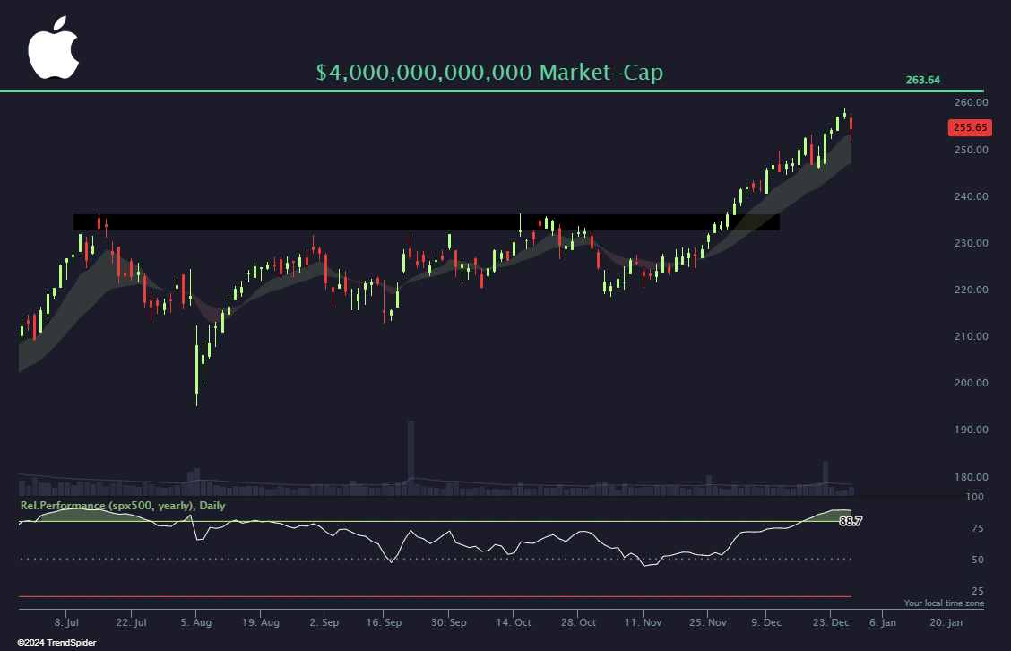Select the 20. Jan date axis label
The height and width of the screenshot is (651, 1011).
946,621
